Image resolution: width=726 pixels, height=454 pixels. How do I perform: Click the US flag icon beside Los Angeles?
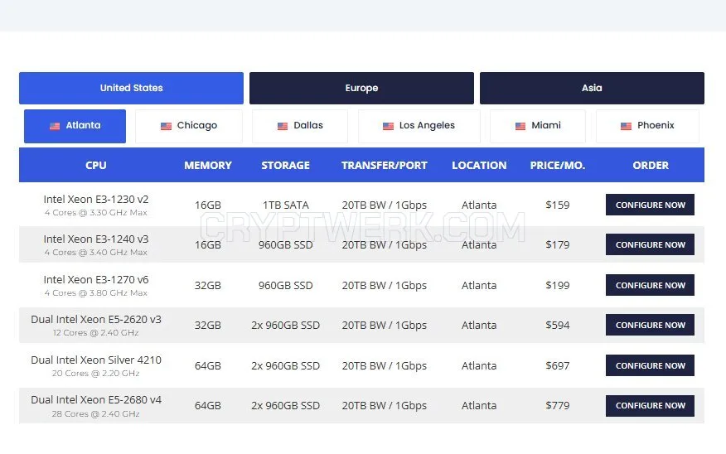click(388, 126)
